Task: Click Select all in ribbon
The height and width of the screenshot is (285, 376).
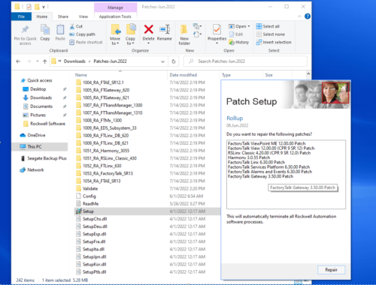Action: click(x=268, y=26)
